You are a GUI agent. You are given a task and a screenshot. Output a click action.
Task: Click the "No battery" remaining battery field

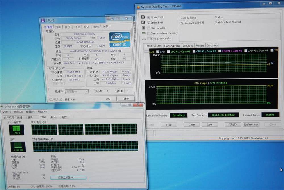click(x=179, y=115)
